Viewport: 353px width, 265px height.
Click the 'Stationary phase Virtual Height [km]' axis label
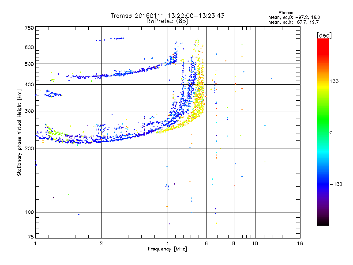pyautogui.click(x=19, y=132)
